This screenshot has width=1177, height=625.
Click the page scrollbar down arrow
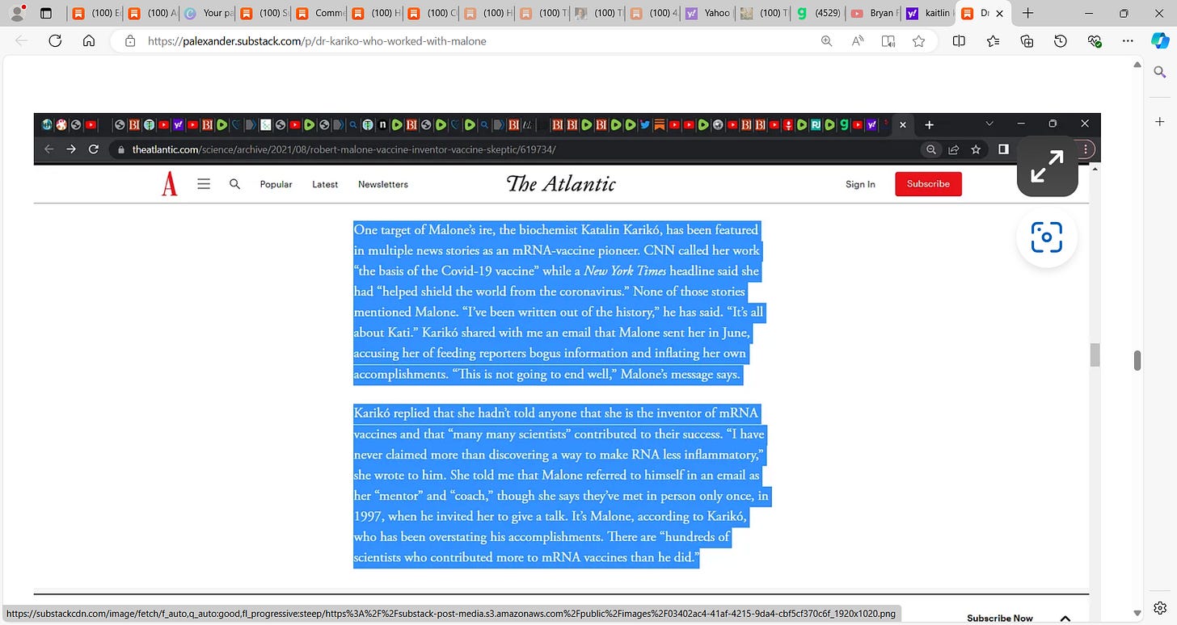1137,615
